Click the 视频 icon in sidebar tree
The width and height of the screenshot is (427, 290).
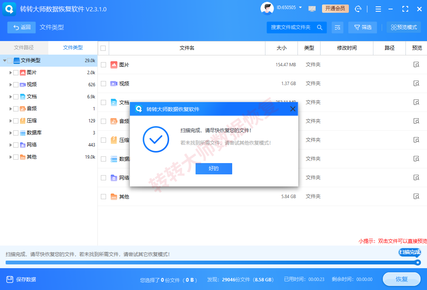tap(23, 85)
